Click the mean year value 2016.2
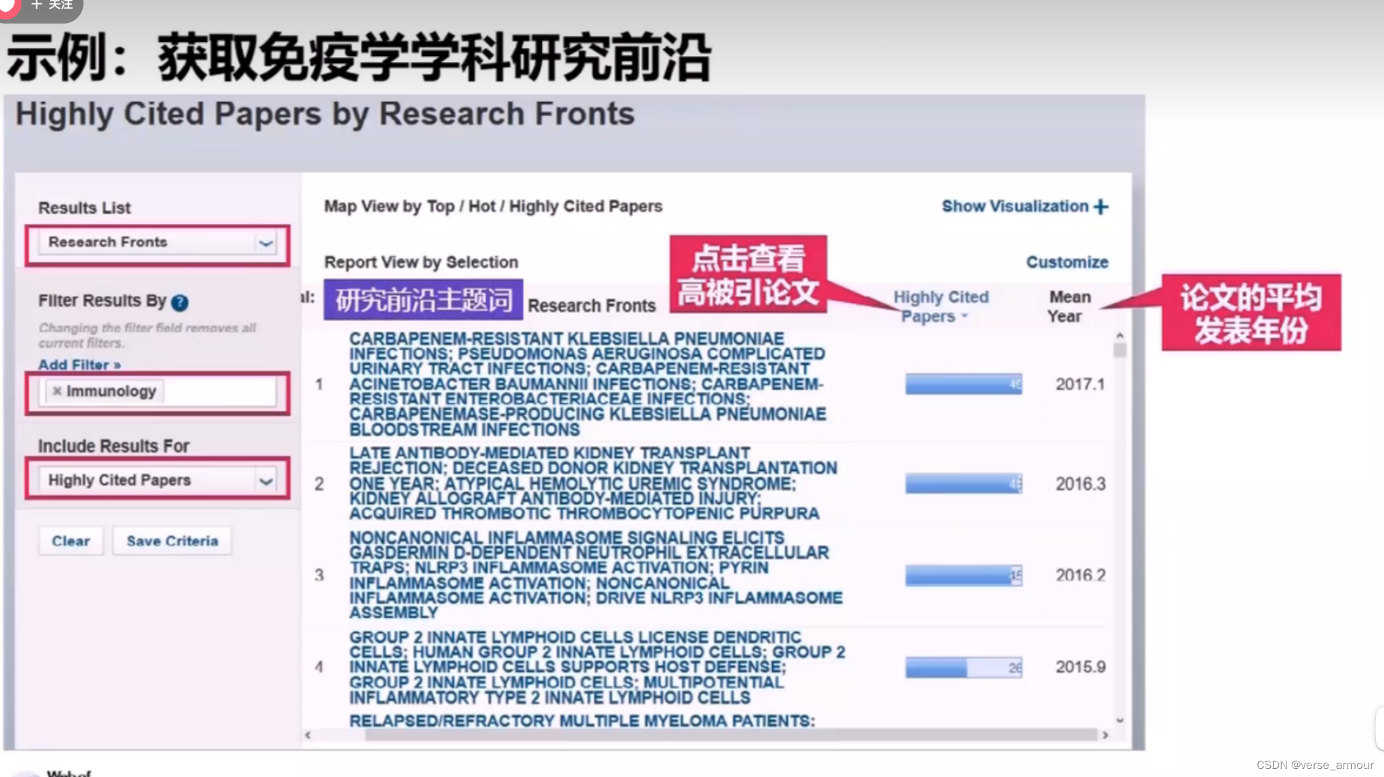This screenshot has width=1384, height=777. [x=1080, y=575]
